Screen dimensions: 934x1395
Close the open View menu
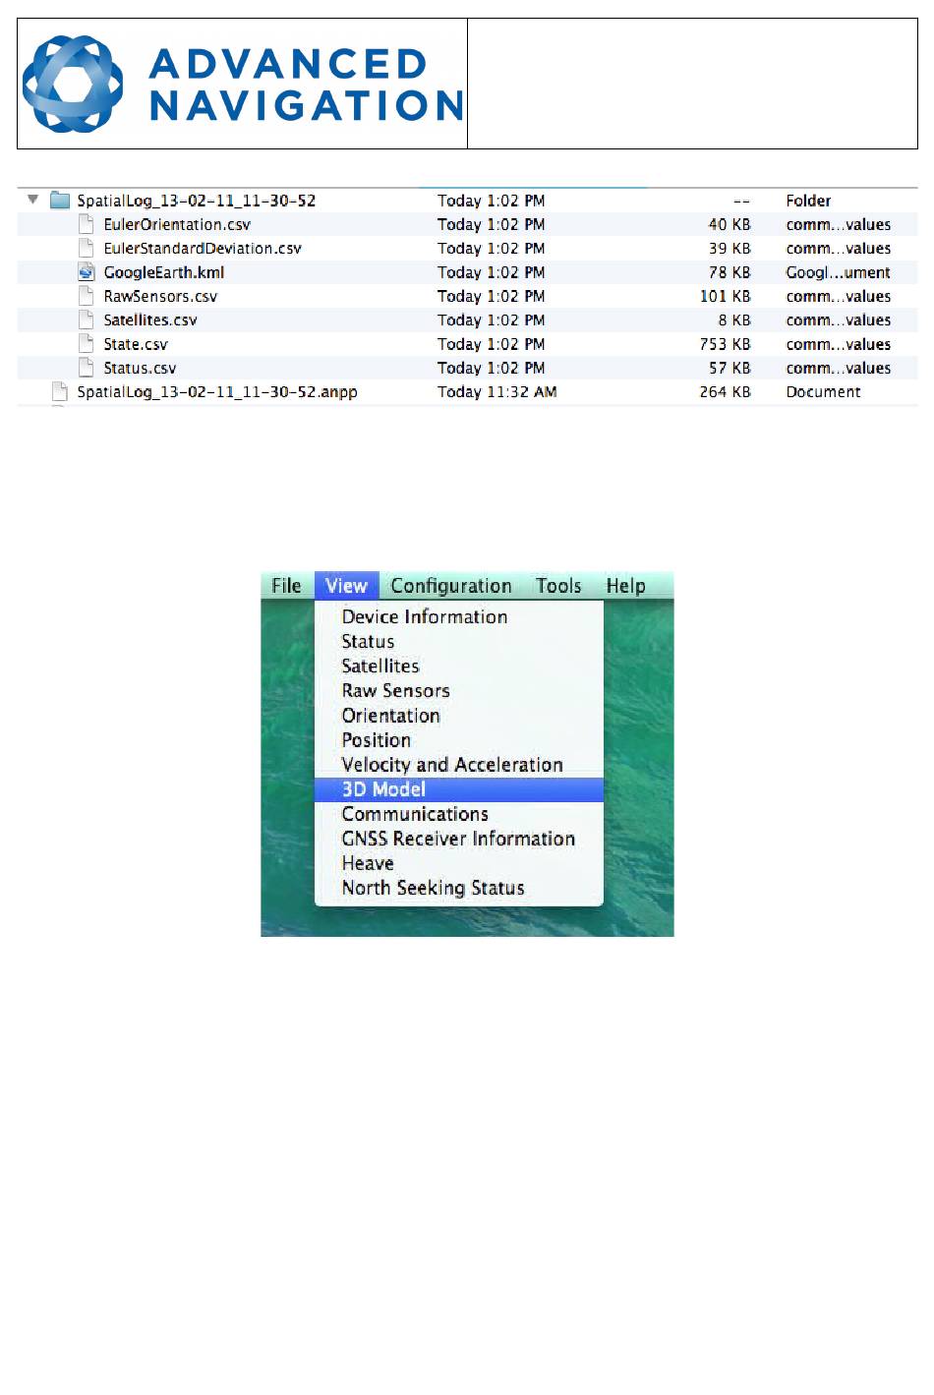tap(346, 586)
